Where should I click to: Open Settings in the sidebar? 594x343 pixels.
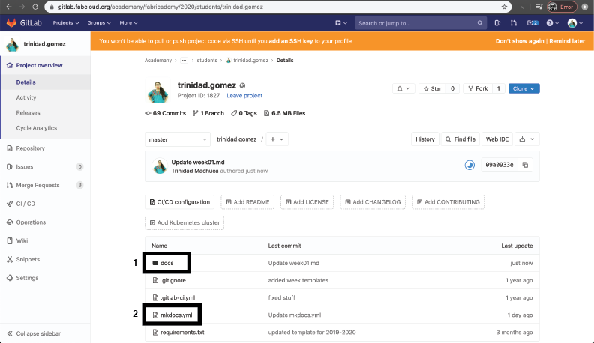click(27, 278)
